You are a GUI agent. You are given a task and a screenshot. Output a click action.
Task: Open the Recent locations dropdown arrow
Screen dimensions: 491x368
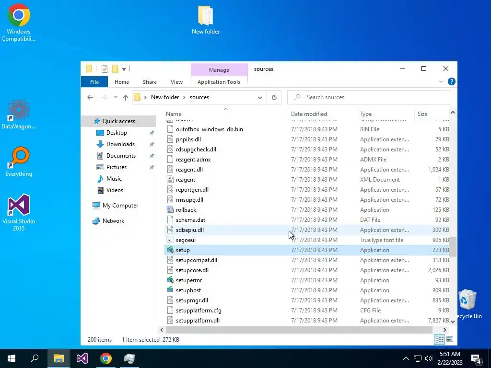click(x=116, y=97)
